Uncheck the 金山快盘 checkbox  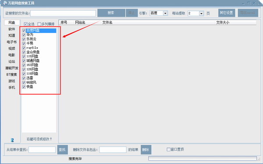point(24,52)
